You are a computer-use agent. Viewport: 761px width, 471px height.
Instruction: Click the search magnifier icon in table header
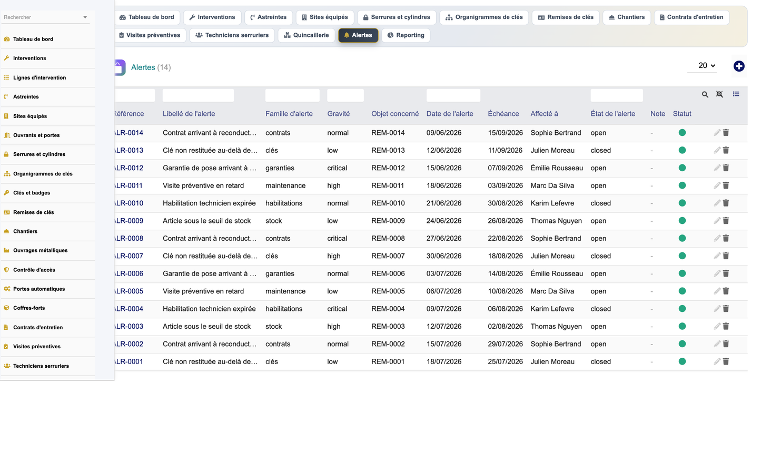pos(705,94)
